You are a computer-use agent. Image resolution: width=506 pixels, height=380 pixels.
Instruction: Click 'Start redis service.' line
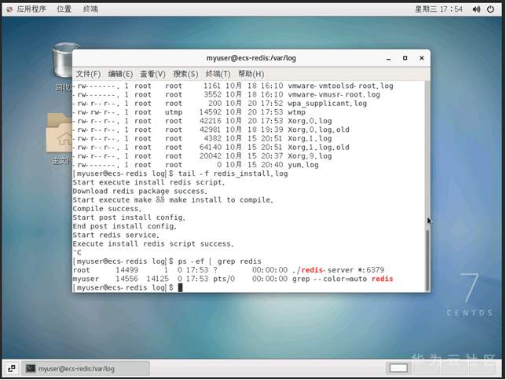click(115, 236)
